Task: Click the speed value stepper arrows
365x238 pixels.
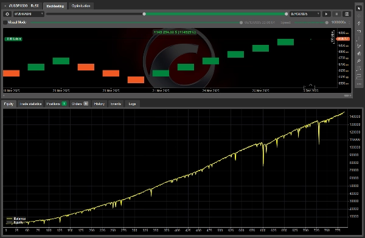Action: [349, 22]
